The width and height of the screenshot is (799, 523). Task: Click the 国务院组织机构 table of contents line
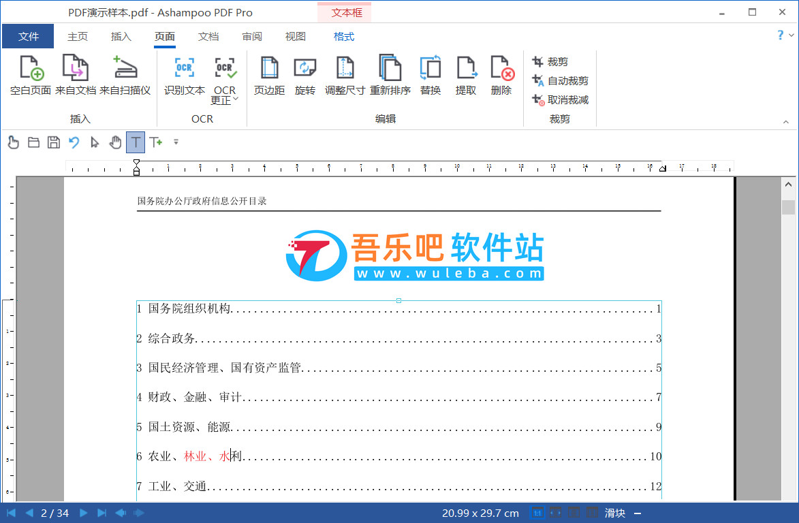coord(398,308)
